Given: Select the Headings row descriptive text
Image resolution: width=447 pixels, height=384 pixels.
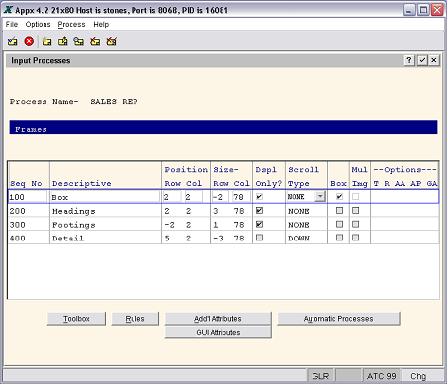Looking at the screenshot, I should [74, 211].
